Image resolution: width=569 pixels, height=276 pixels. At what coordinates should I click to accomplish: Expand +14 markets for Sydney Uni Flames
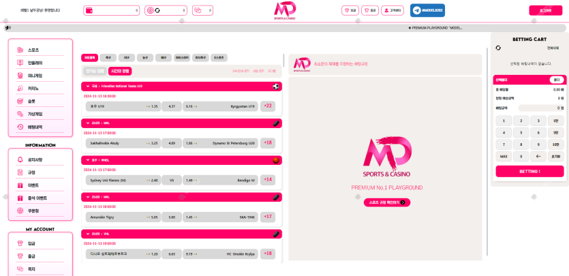[268, 180]
